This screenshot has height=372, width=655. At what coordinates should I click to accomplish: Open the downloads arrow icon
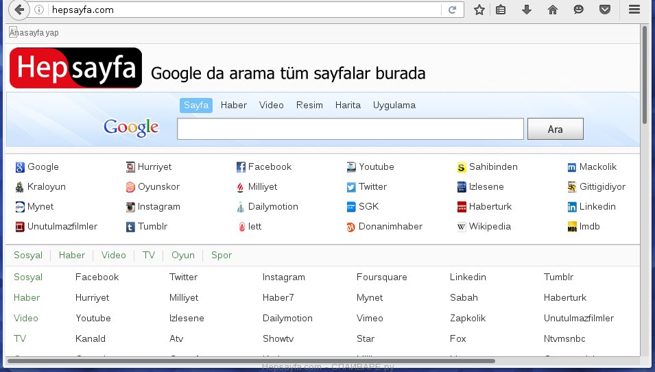coord(527,10)
